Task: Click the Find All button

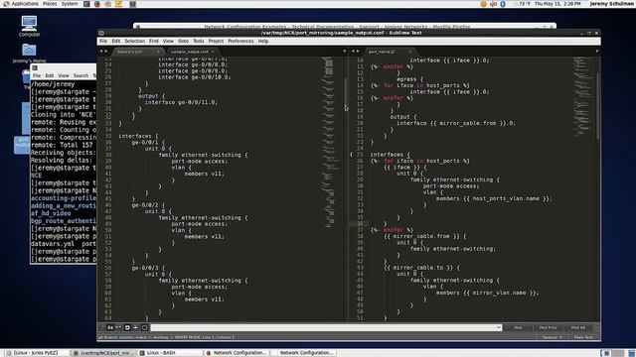Action: point(578,327)
